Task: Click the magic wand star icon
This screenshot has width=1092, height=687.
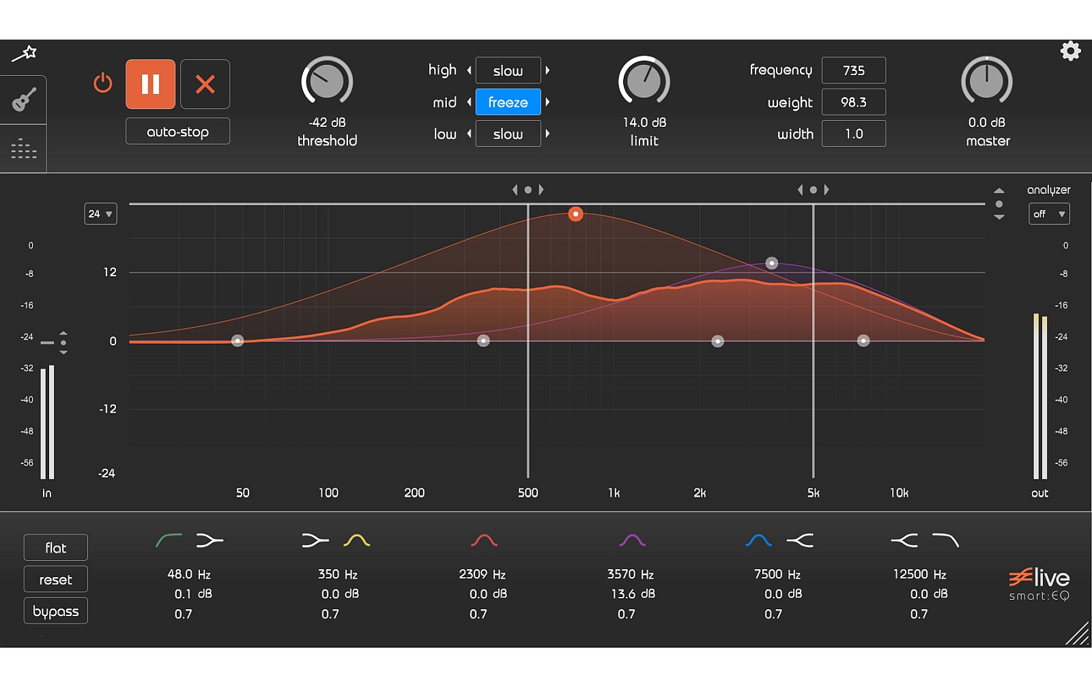Action: 24,54
